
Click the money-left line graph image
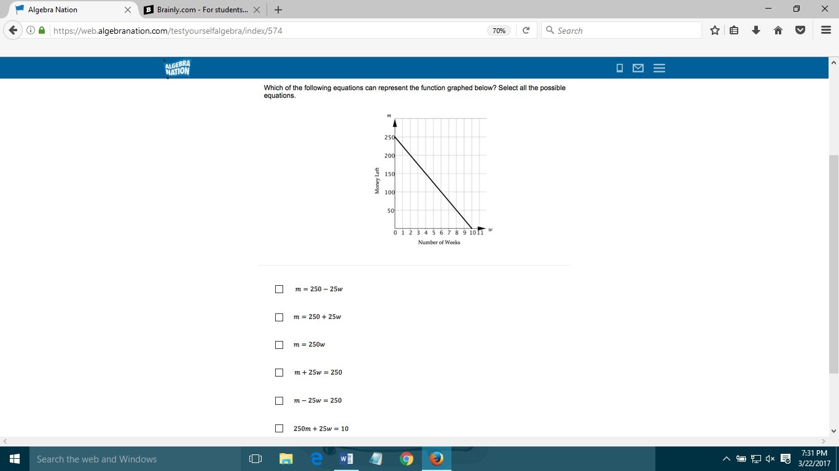(x=434, y=179)
